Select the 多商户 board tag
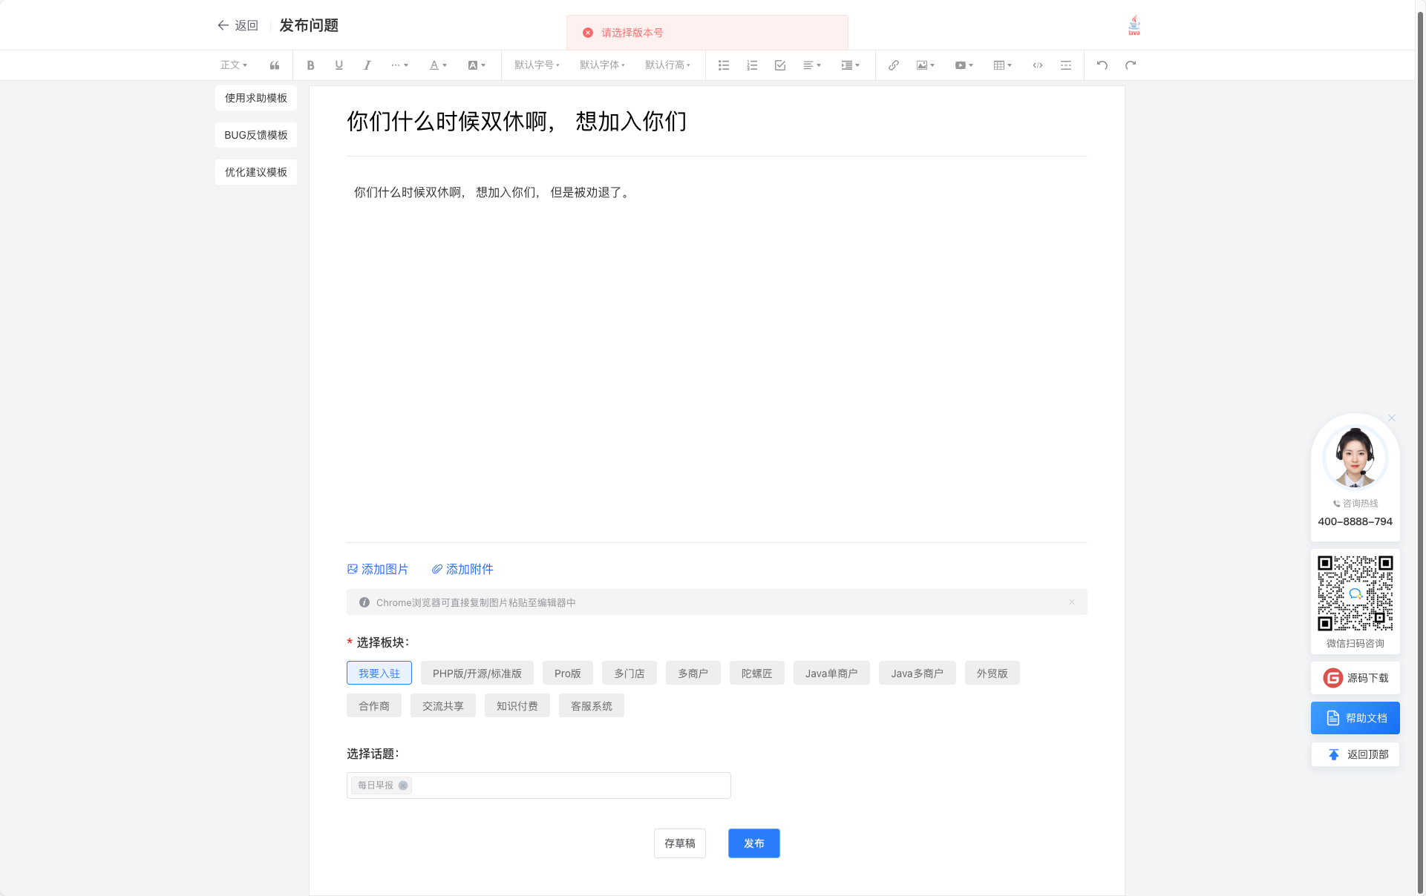The image size is (1426, 896). [x=693, y=673]
